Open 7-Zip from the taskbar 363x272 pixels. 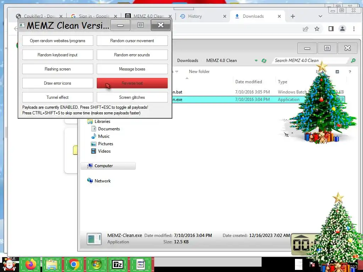[x=118, y=264]
